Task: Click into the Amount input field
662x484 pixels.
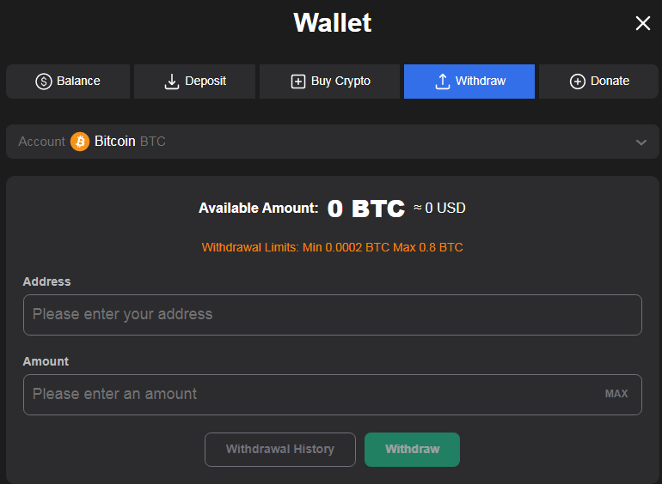Action: click(x=310, y=395)
